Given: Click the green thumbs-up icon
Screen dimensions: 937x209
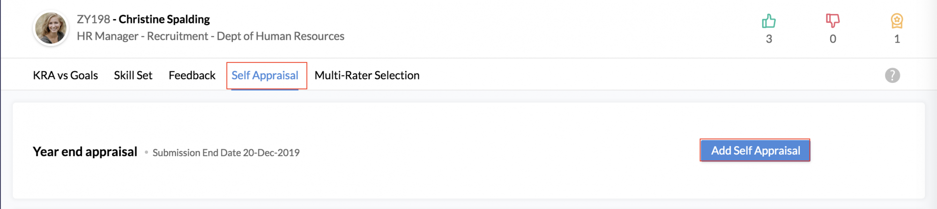Looking at the screenshot, I should [x=768, y=21].
